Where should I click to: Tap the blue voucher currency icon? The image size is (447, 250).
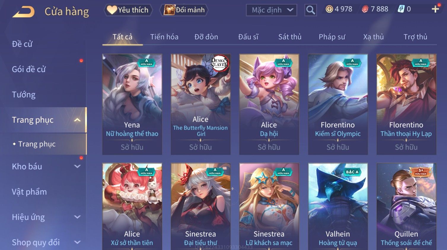click(401, 9)
